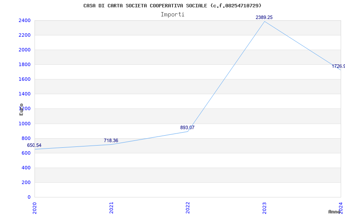Click the 800 y-axis value
The image size is (345, 216).
(x=26, y=138)
